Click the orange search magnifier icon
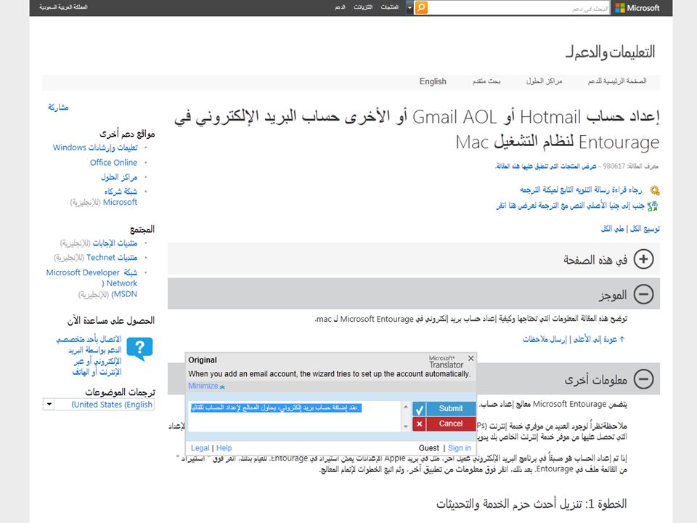This screenshot has height=523, width=697. click(420, 7)
